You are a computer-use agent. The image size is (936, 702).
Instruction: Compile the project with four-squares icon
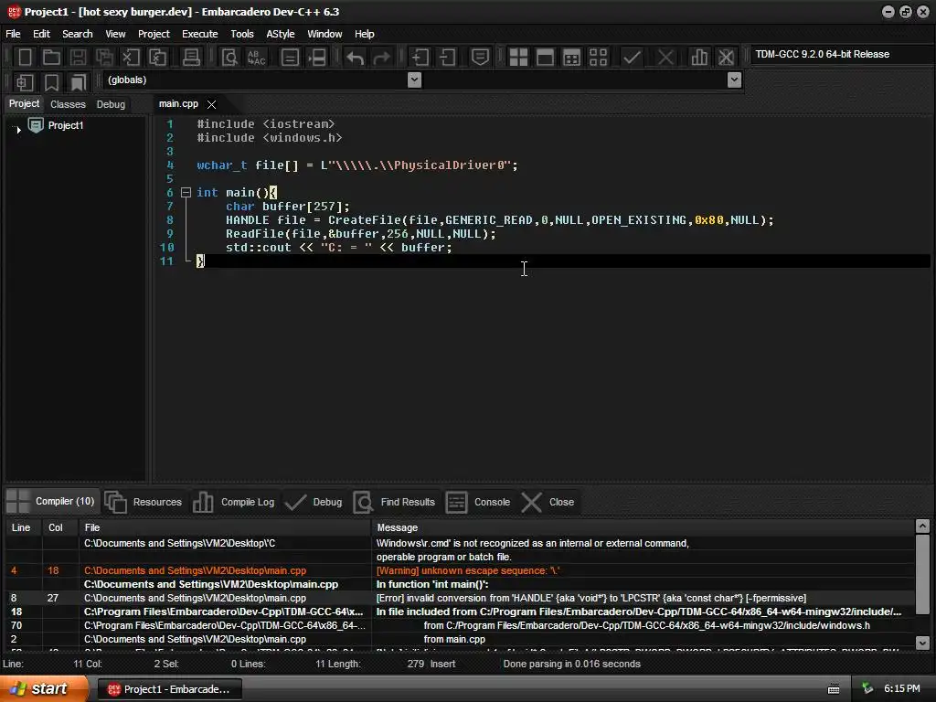(518, 58)
